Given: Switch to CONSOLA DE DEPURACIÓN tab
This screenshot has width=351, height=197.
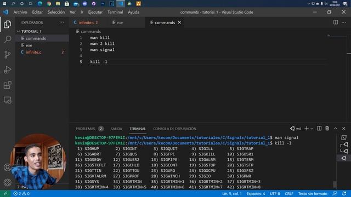Looking at the screenshot, I should 174,129.
